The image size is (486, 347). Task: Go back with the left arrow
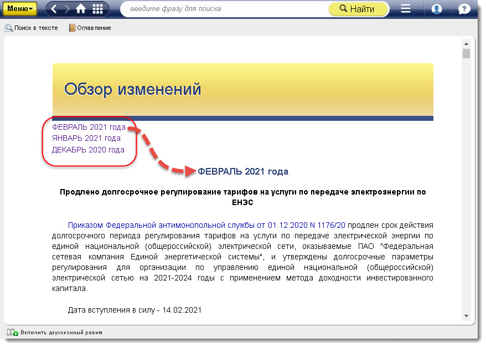tap(55, 9)
